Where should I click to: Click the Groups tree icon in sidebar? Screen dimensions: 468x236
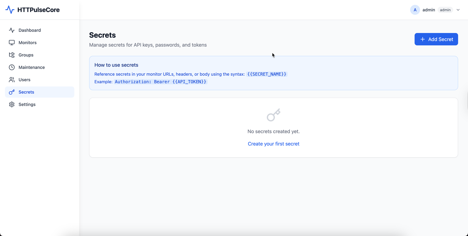[x=12, y=55]
